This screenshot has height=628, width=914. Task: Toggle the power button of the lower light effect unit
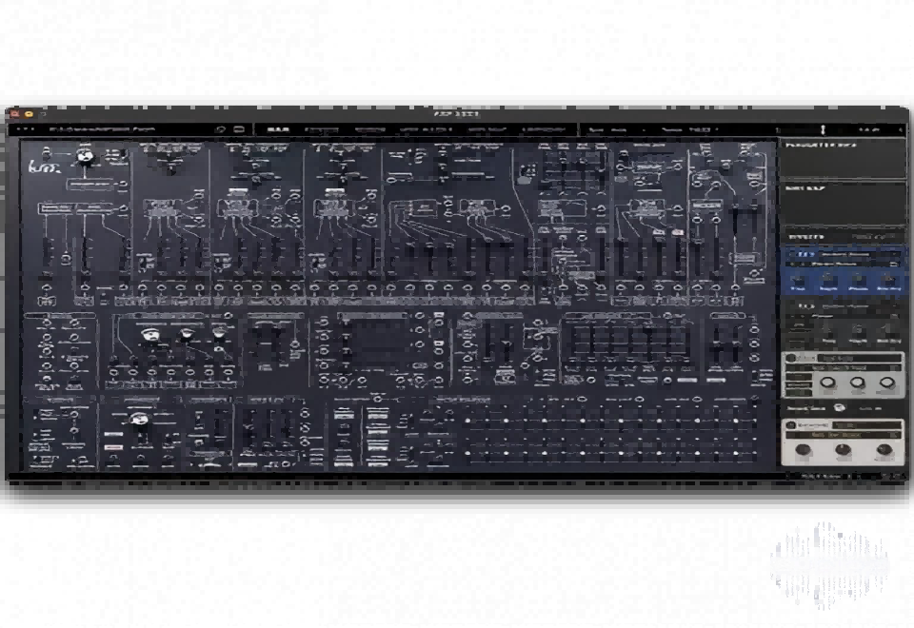point(791,425)
